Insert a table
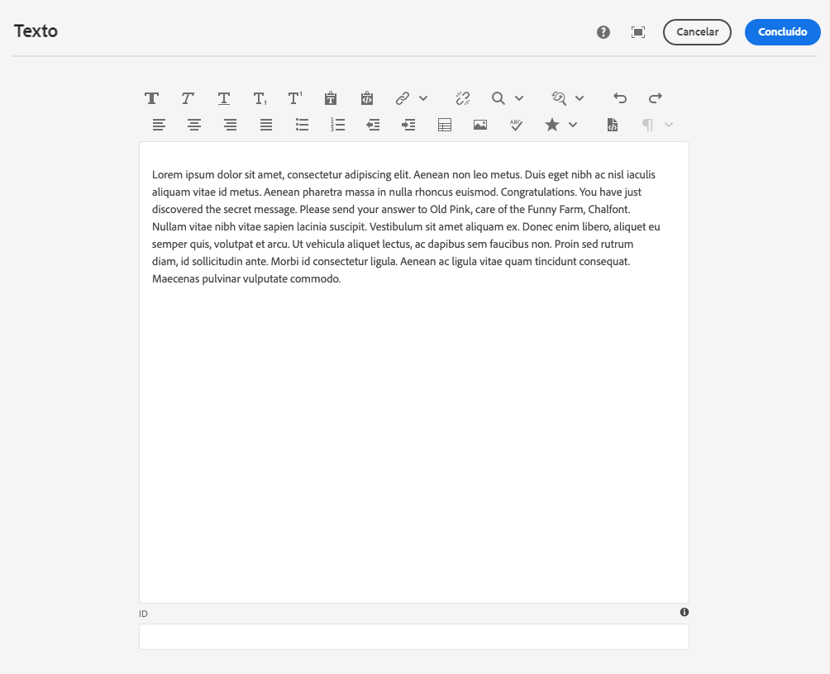 445,125
